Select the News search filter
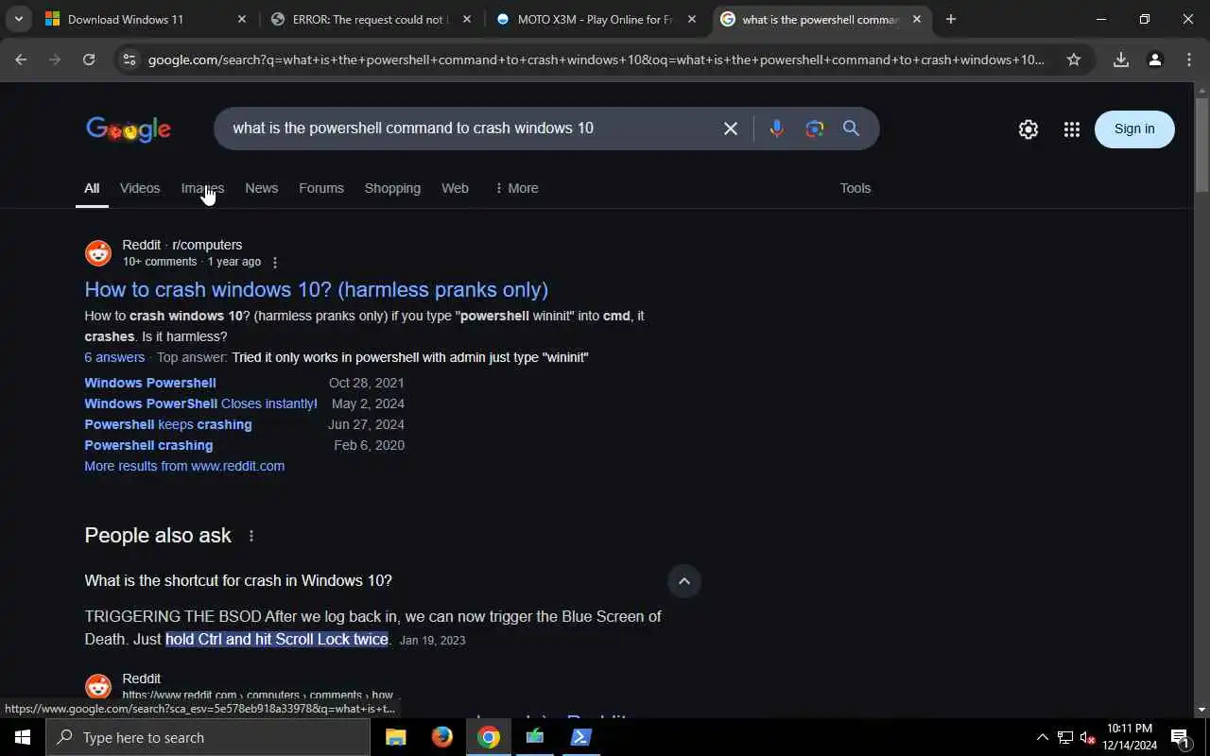Image resolution: width=1210 pixels, height=756 pixels. click(262, 188)
